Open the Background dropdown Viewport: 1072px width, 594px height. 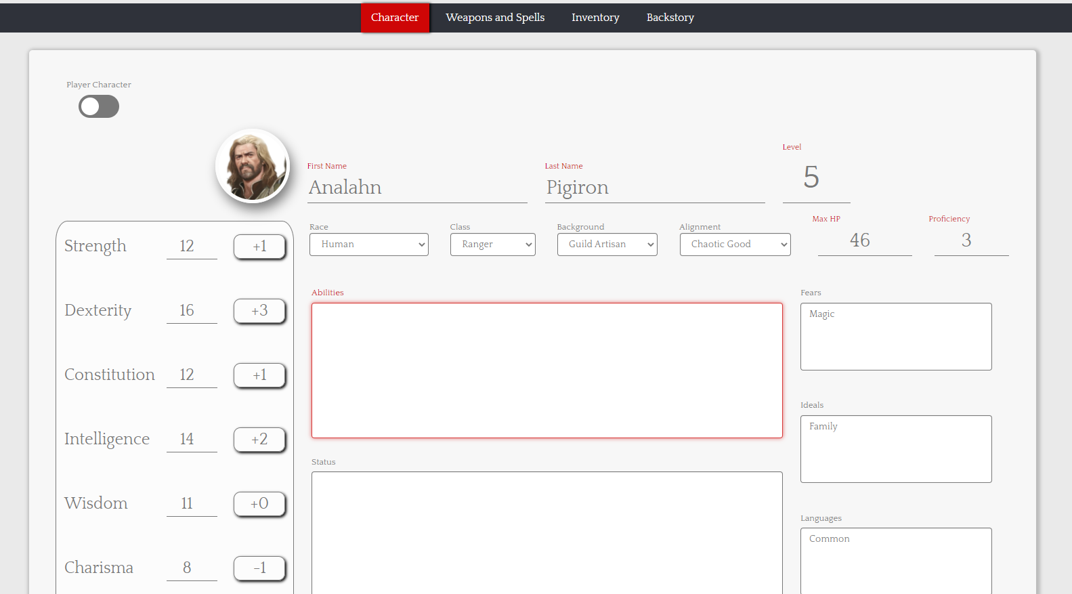point(607,245)
